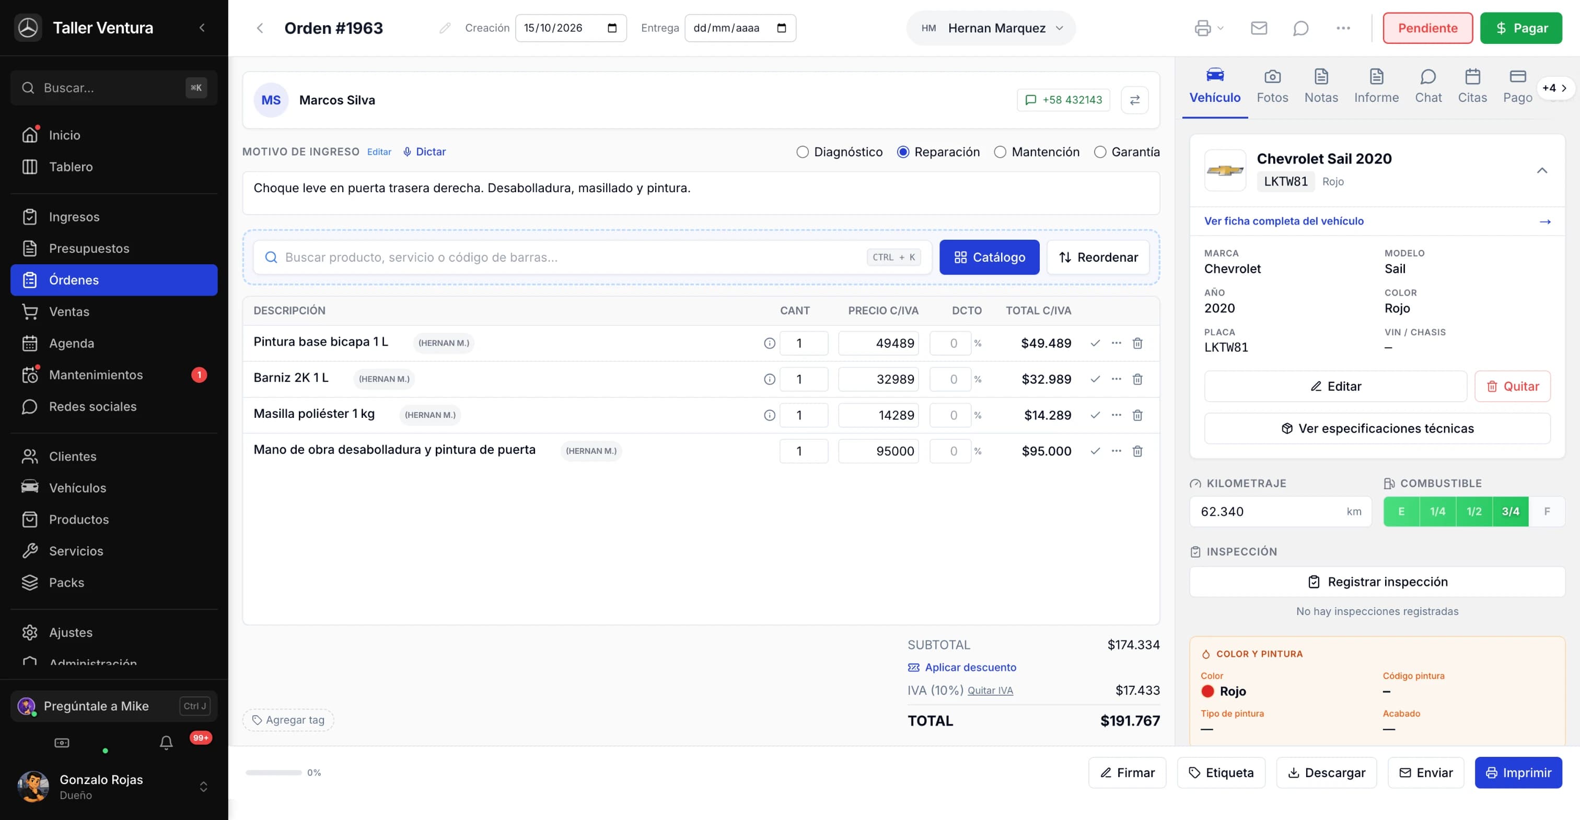The height and width of the screenshot is (820, 1580).
Task: Click the notifications bell icon
Action: pyautogui.click(x=166, y=743)
